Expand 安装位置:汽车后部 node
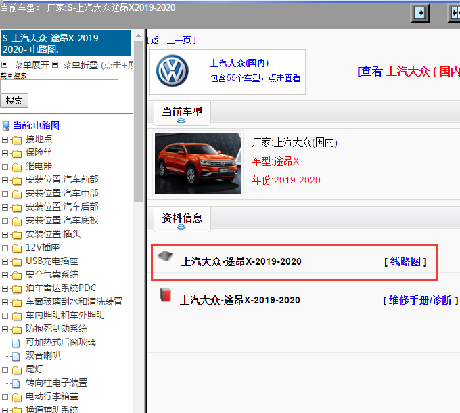This screenshot has height=413, width=460. pyautogui.click(x=5, y=207)
